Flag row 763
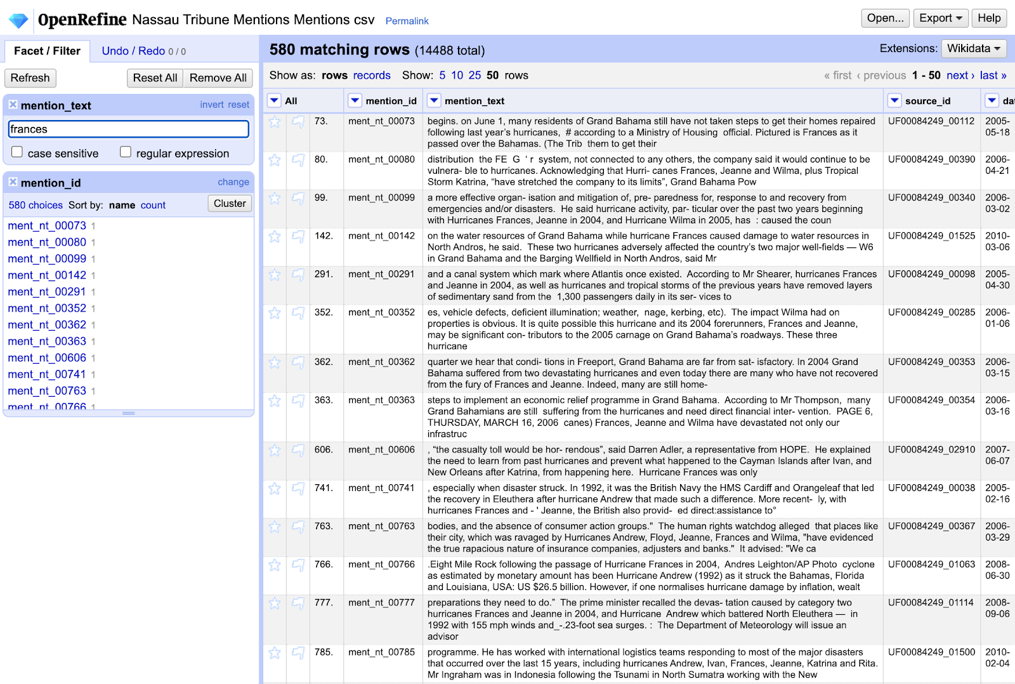 [298, 527]
